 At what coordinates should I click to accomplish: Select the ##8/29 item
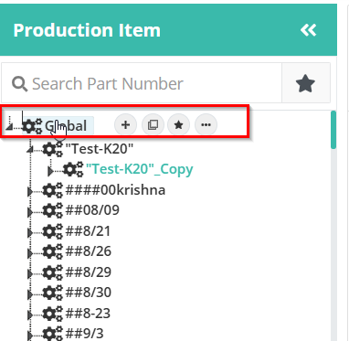89,272
